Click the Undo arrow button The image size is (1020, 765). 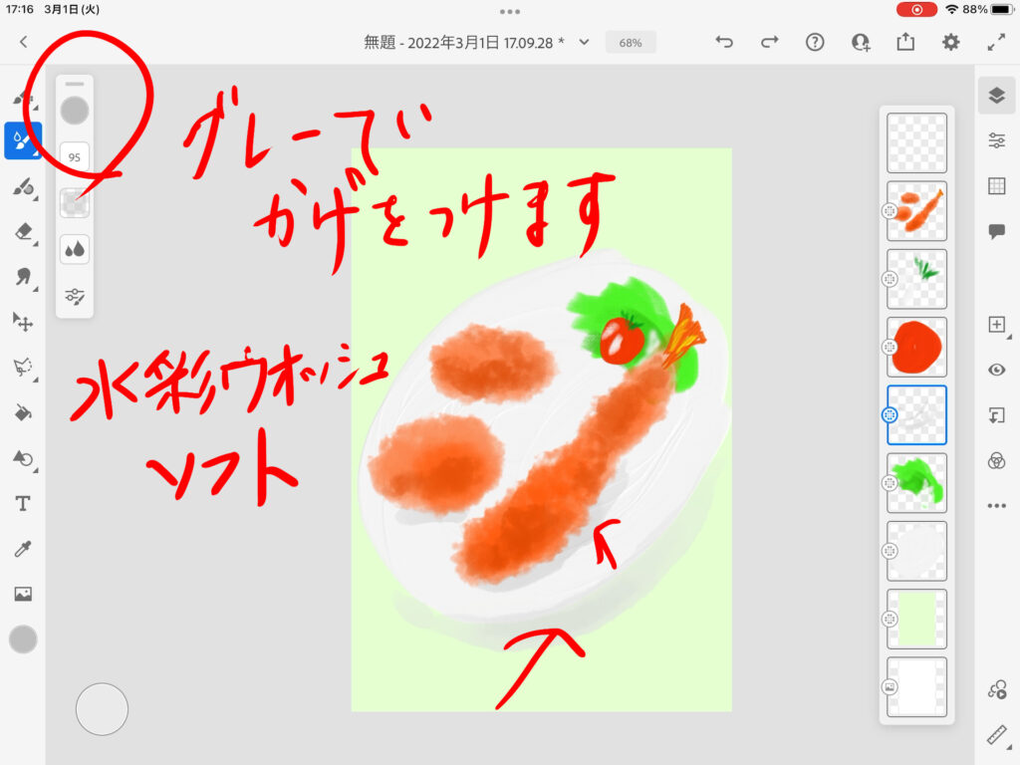click(x=724, y=42)
